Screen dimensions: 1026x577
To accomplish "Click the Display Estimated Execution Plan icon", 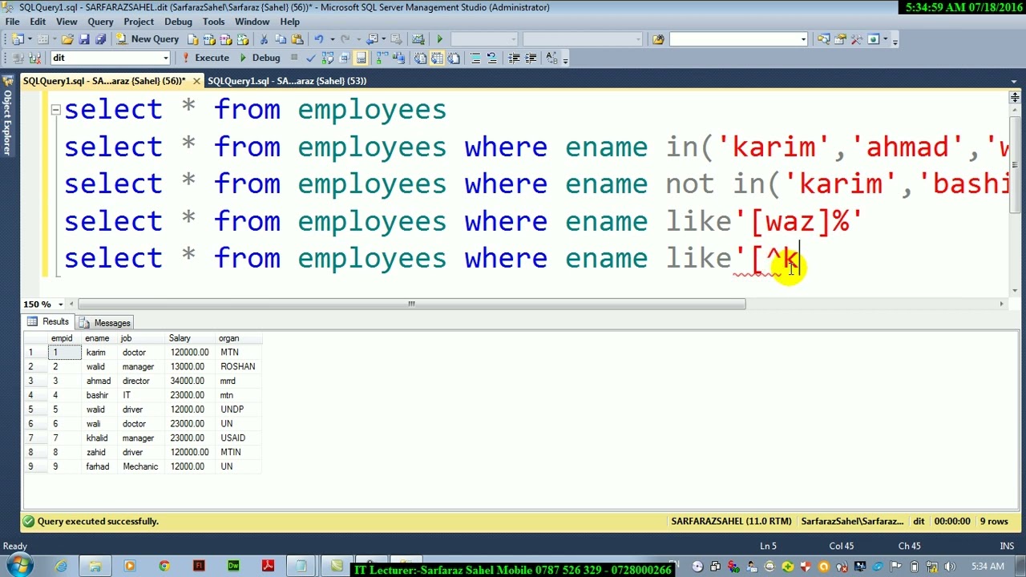I will pos(327,58).
